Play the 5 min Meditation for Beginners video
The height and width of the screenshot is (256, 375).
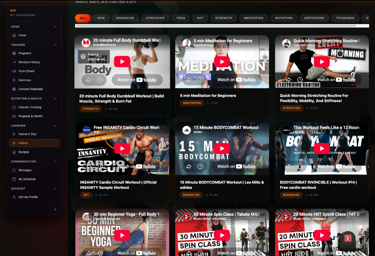222,62
